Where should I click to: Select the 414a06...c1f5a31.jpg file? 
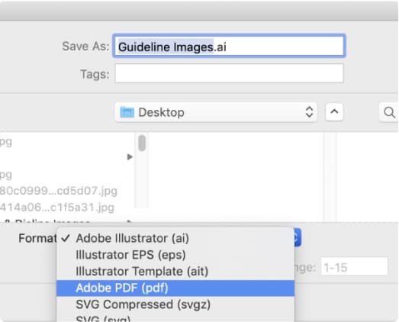pos(57,208)
